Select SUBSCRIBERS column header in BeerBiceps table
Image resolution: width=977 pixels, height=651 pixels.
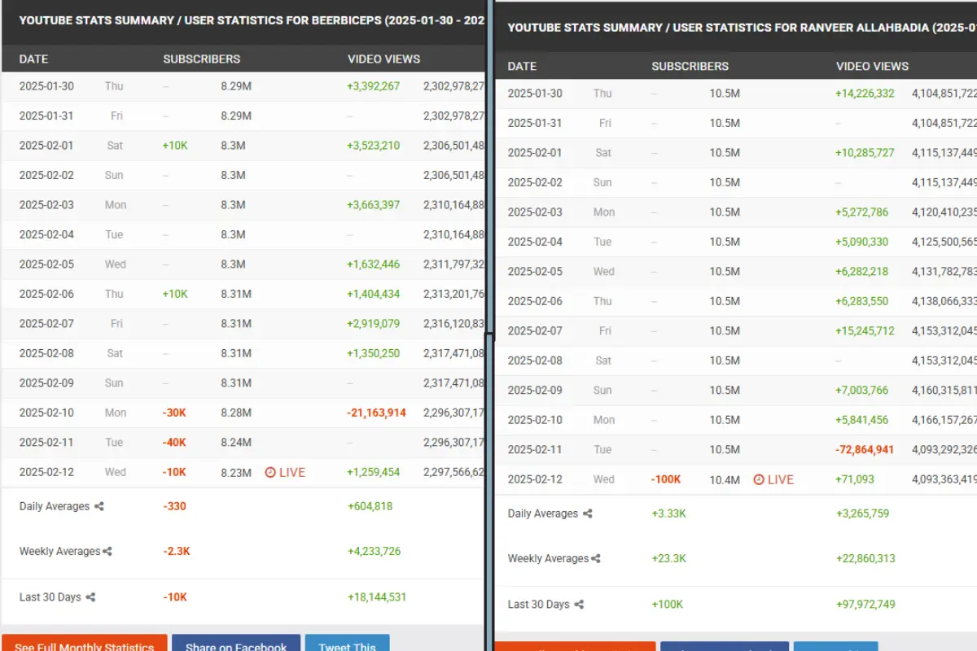[201, 59]
